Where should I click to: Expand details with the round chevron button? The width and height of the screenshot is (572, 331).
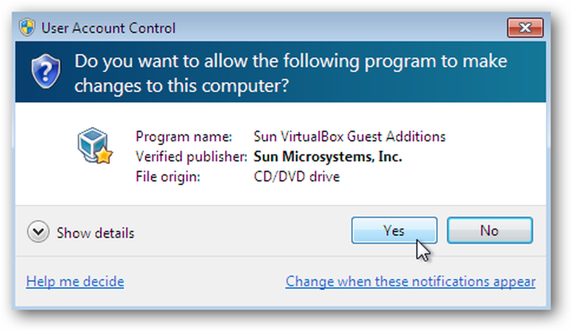tap(38, 232)
